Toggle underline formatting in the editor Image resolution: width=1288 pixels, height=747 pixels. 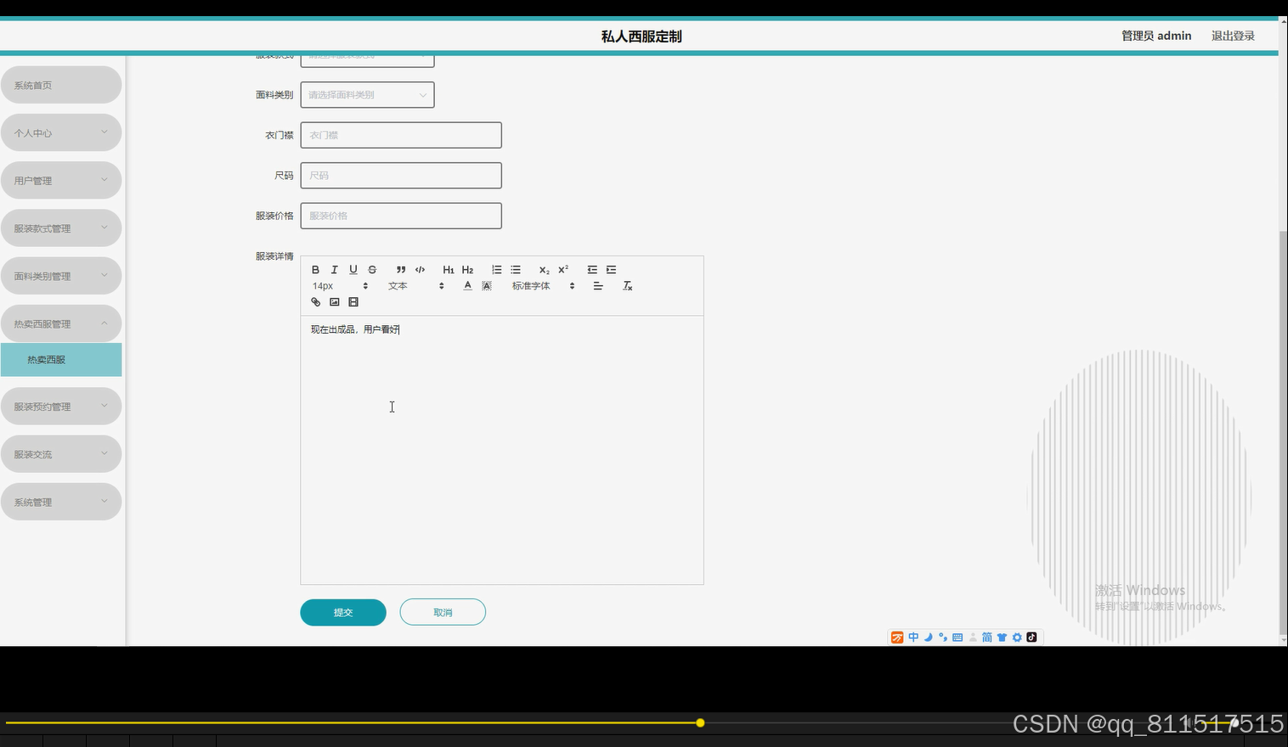[353, 270]
